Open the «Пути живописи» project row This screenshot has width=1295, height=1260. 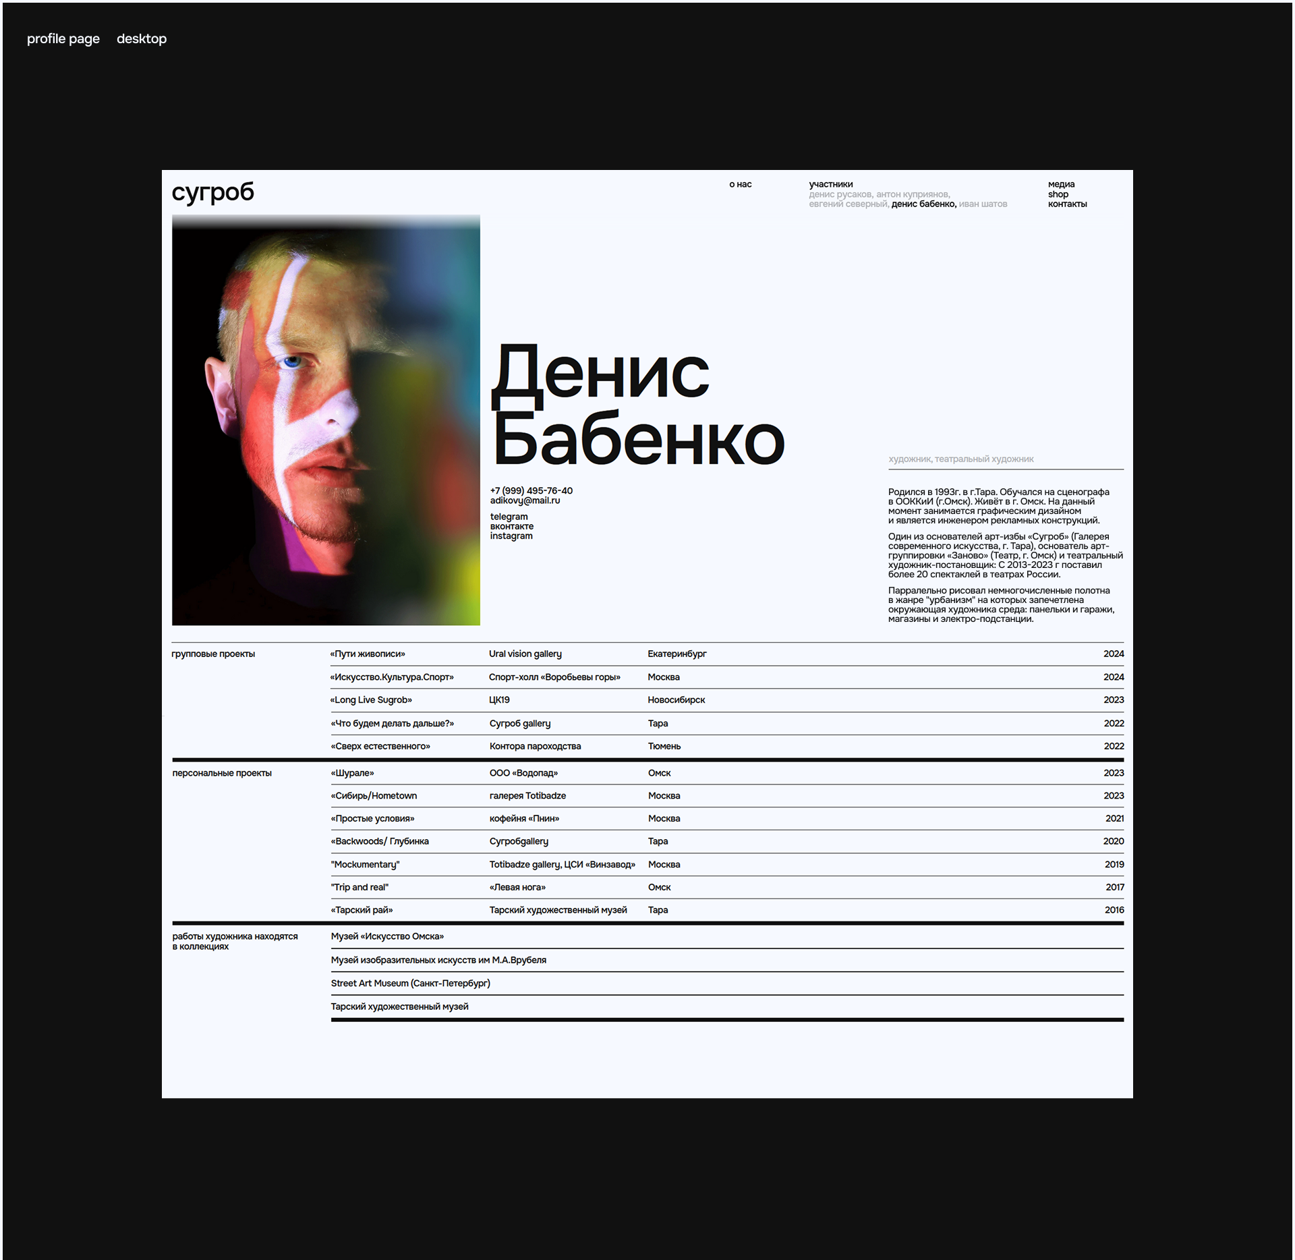[x=368, y=654]
